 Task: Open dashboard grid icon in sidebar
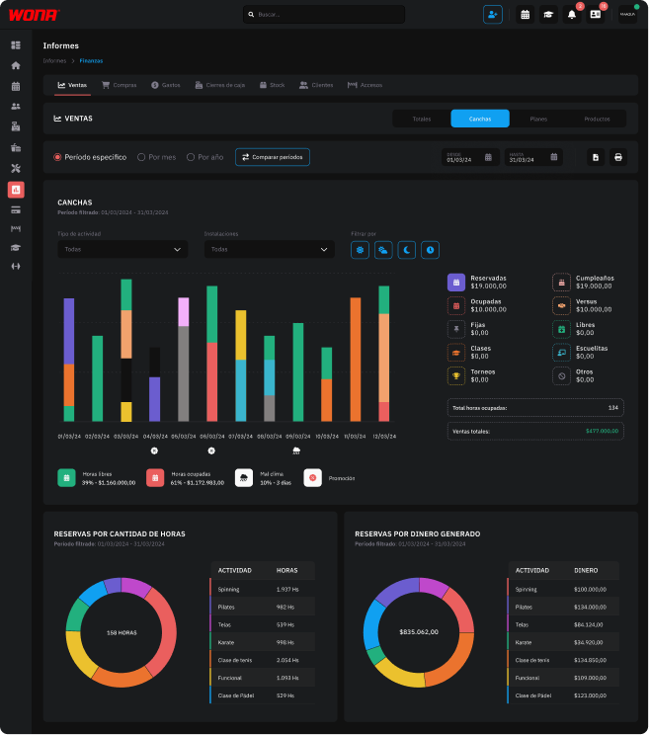tap(16, 45)
